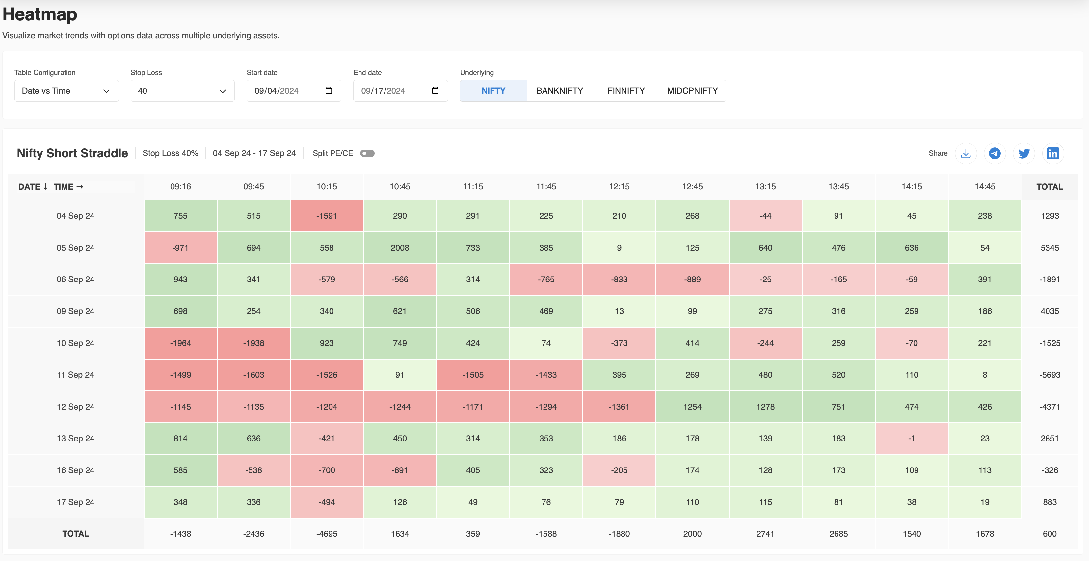This screenshot has width=1089, height=561.
Task: Open the Table Configuration dropdown
Action: pyautogui.click(x=66, y=91)
